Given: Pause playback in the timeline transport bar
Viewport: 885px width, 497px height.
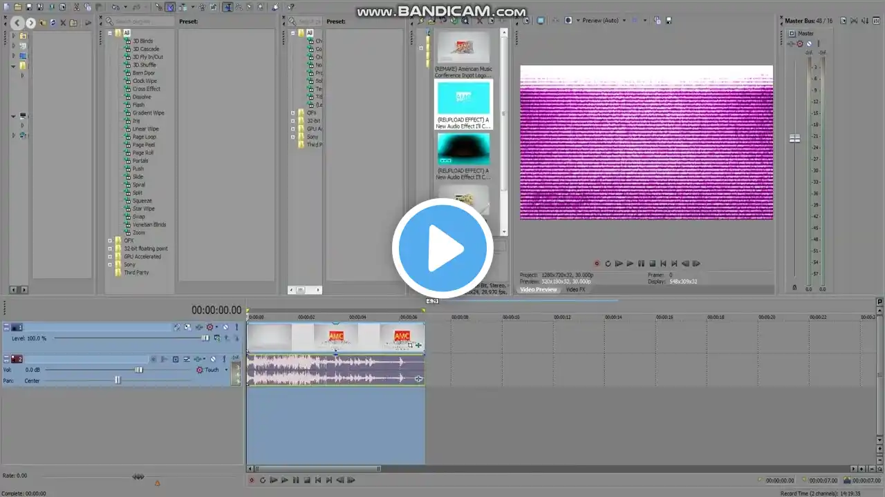Looking at the screenshot, I should click(295, 480).
